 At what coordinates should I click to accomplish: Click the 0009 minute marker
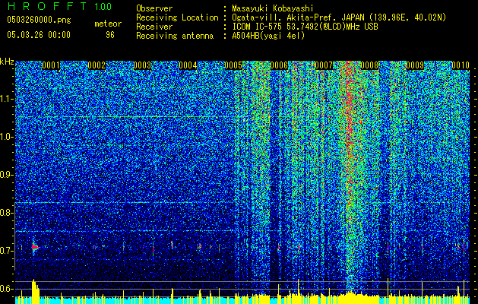point(415,65)
